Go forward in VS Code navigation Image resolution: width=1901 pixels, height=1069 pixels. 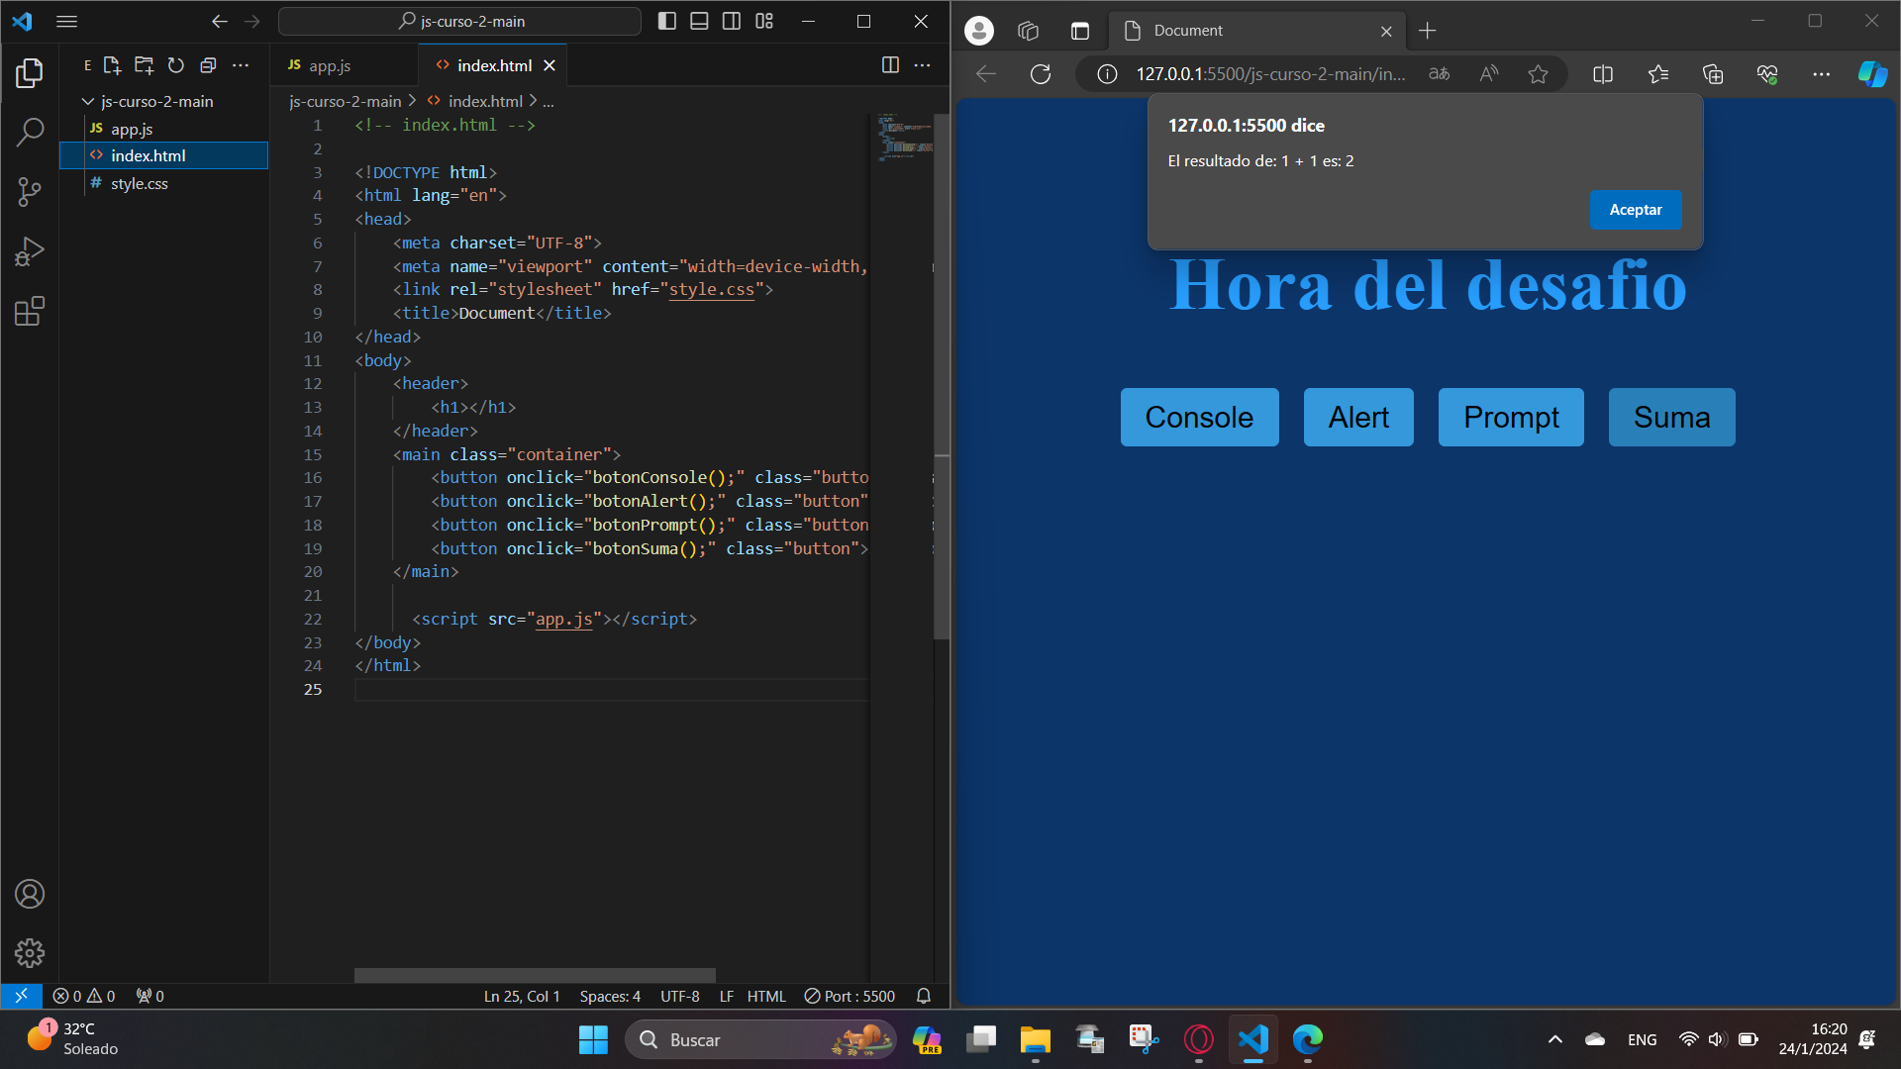(252, 21)
